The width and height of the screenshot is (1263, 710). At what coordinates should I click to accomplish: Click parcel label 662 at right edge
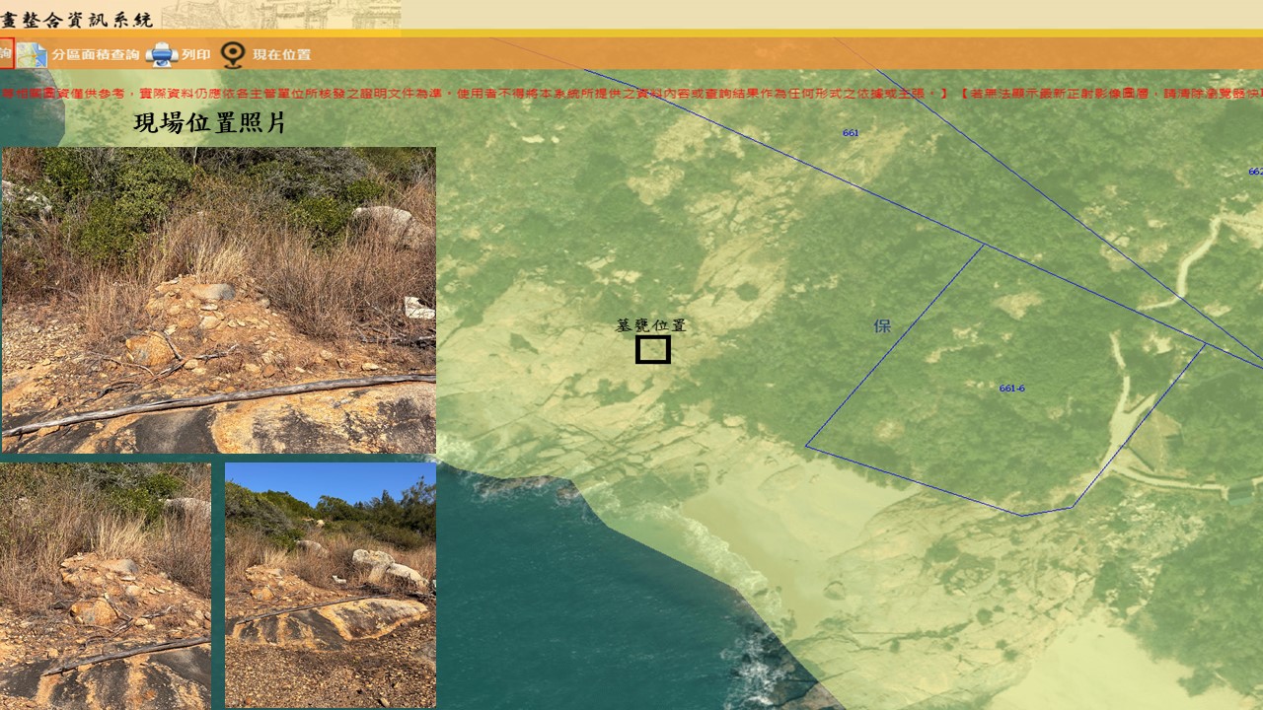click(x=1255, y=172)
